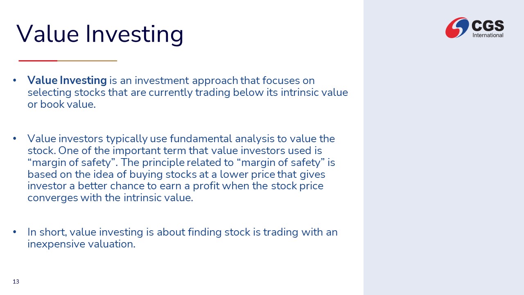Screen dimensions: 524x295
Task: Click 'In short' starting the last bullet
Action: 45,232
